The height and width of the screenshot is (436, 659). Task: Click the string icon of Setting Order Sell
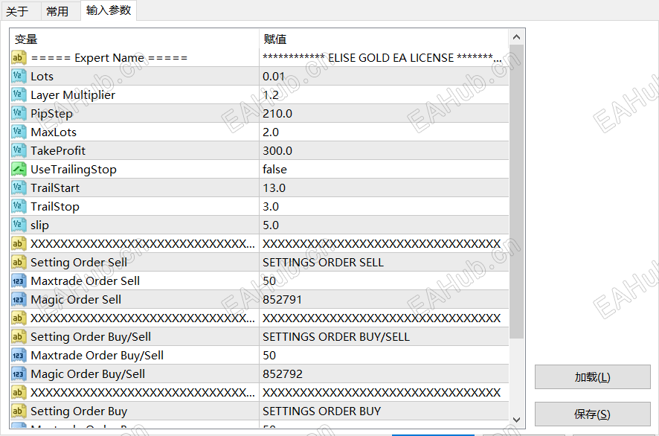[x=19, y=263]
